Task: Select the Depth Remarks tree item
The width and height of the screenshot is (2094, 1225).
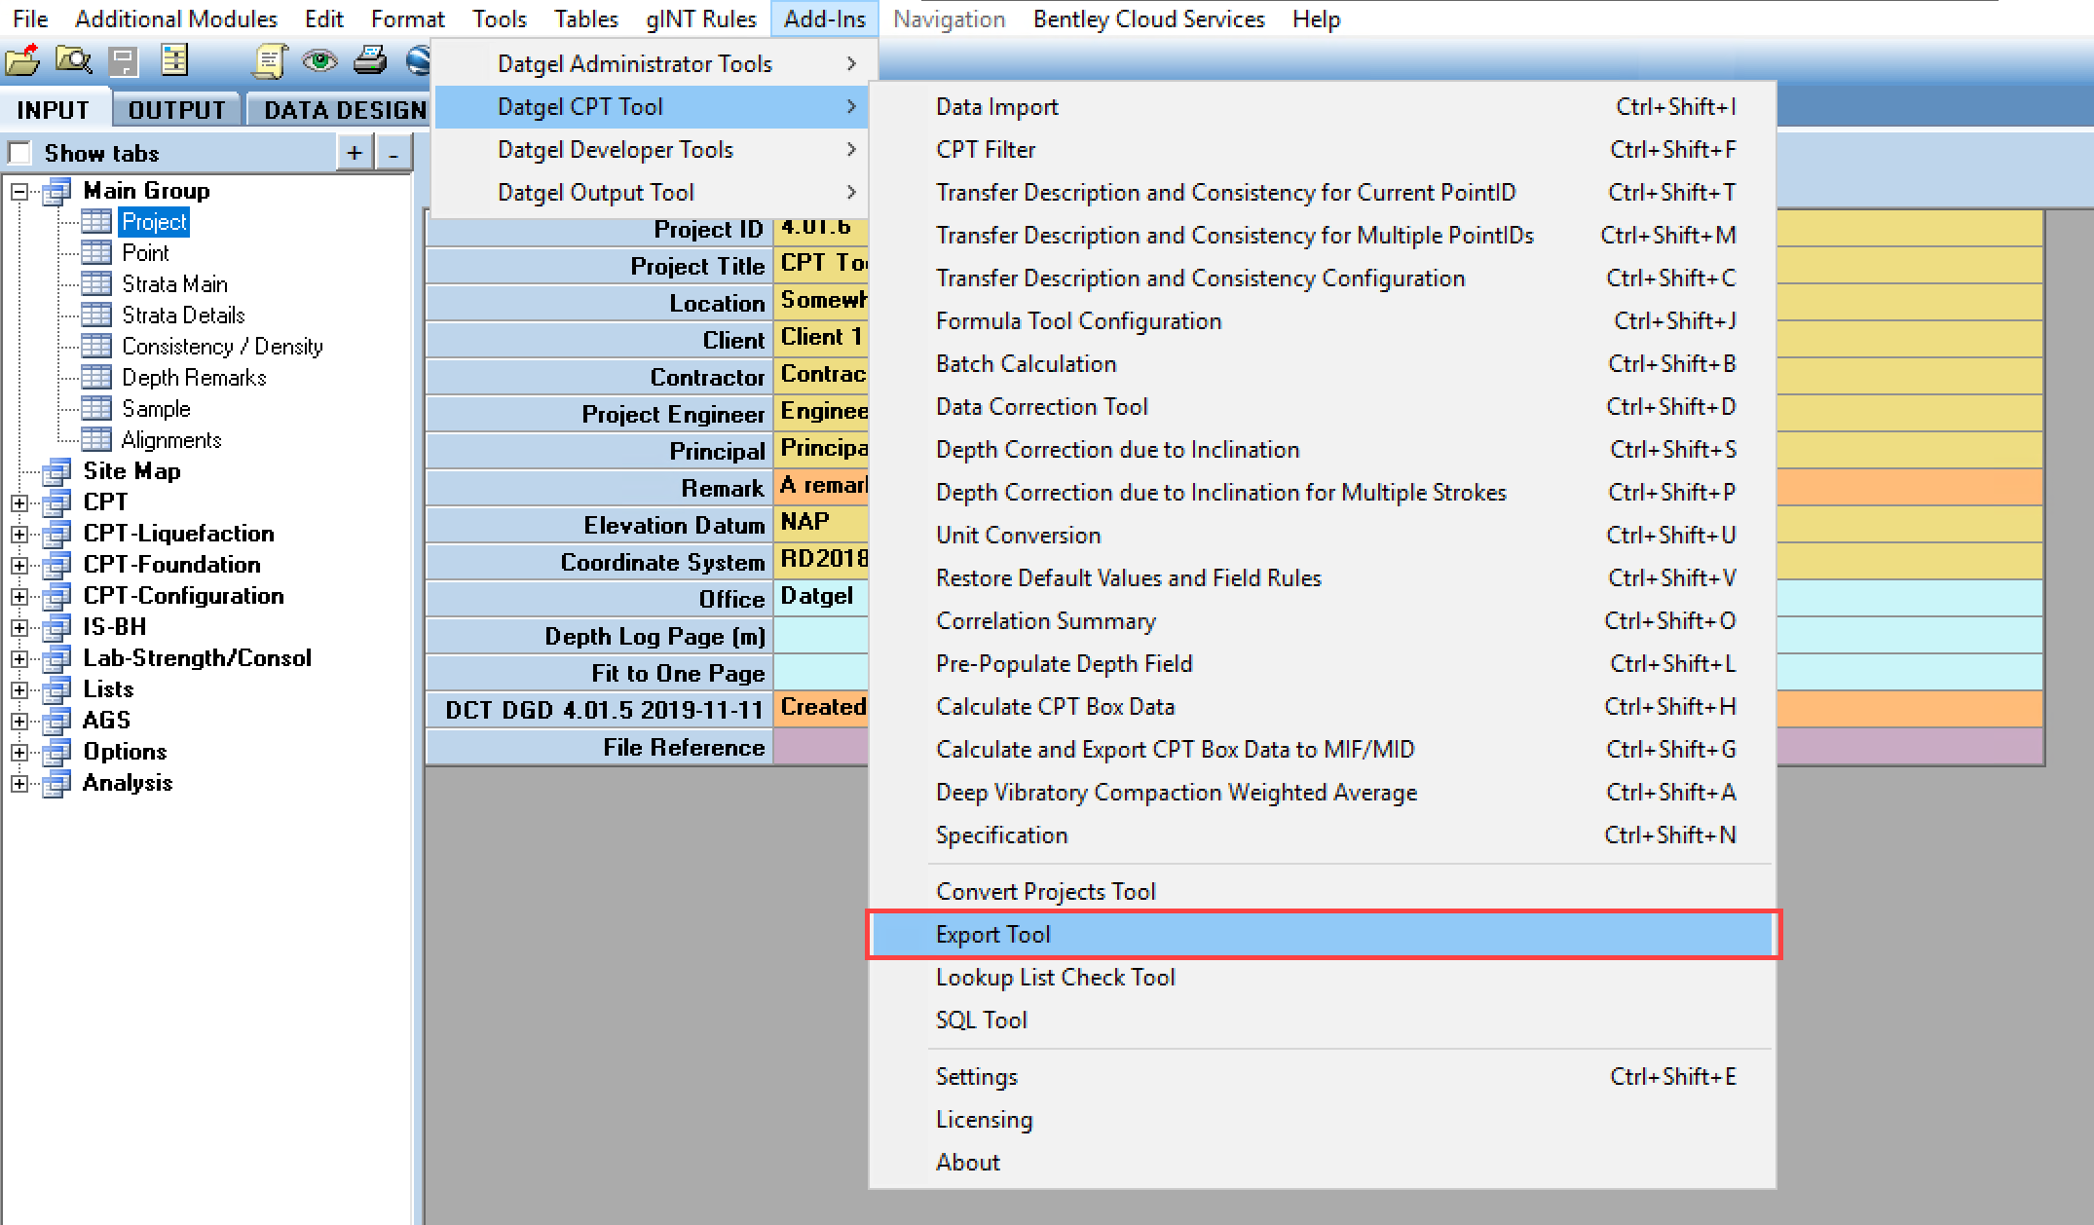Action: (194, 378)
